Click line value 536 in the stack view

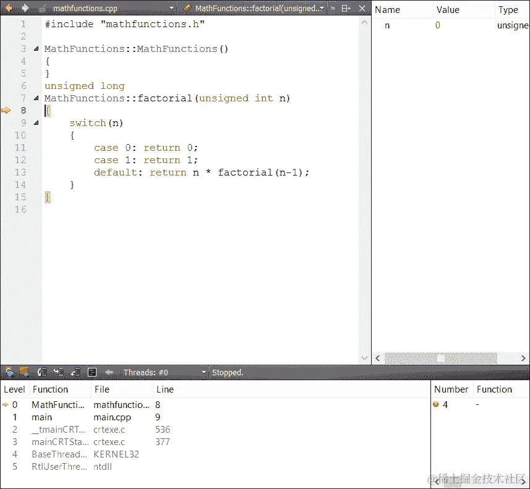(x=163, y=430)
